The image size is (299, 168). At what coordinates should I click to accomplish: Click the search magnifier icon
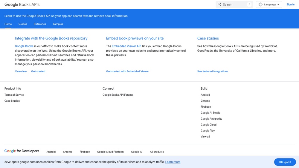click(x=219, y=4)
